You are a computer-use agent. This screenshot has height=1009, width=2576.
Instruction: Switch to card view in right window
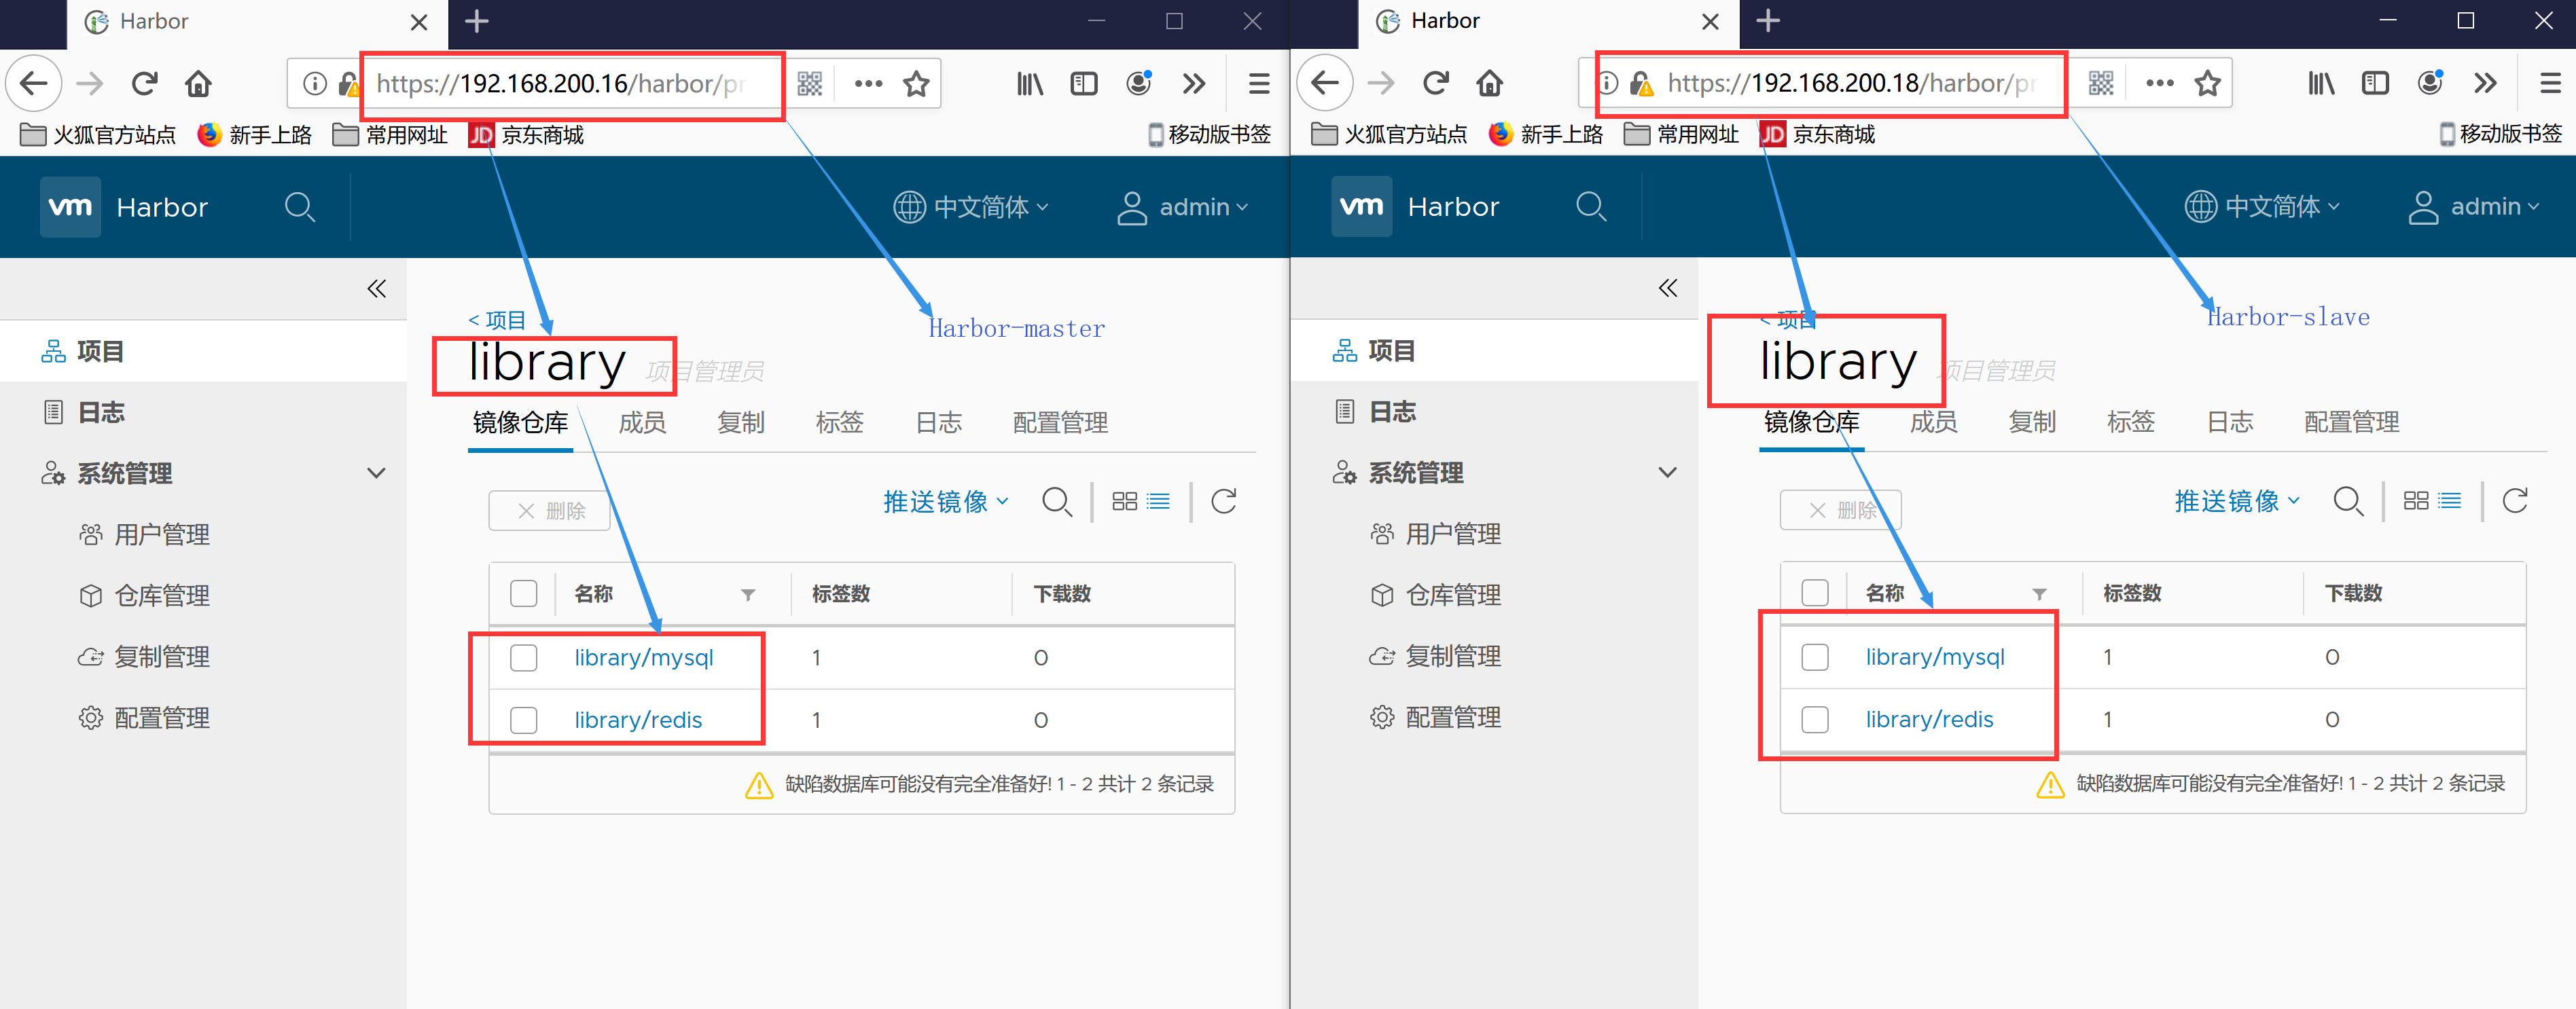click(x=2416, y=500)
